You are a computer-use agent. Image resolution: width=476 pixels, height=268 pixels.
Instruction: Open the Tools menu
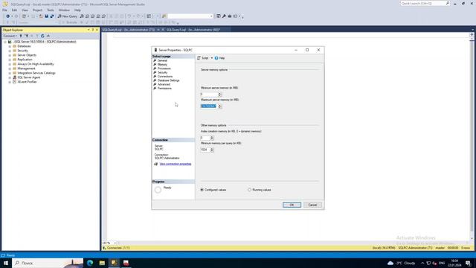point(50,10)
